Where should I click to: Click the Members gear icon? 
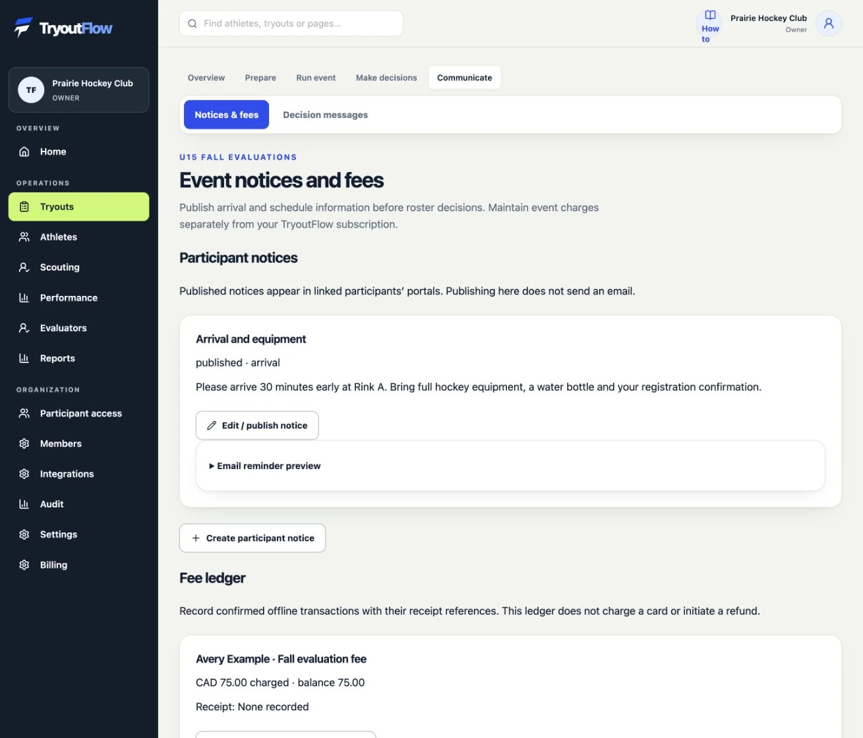[x=24, y=444]
